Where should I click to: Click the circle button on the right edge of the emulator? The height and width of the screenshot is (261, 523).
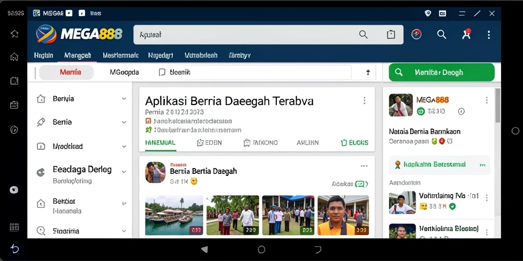[515, 130]
